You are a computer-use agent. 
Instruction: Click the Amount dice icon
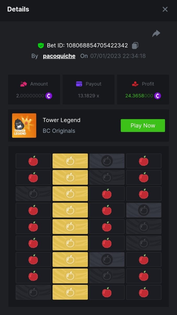click(x=24, y=84)
